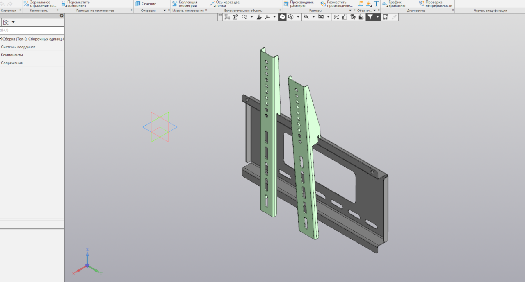Viewport: 525px width, 282px height.
Task: Open view orientation dropdown arrow
Action: point(275,17)
